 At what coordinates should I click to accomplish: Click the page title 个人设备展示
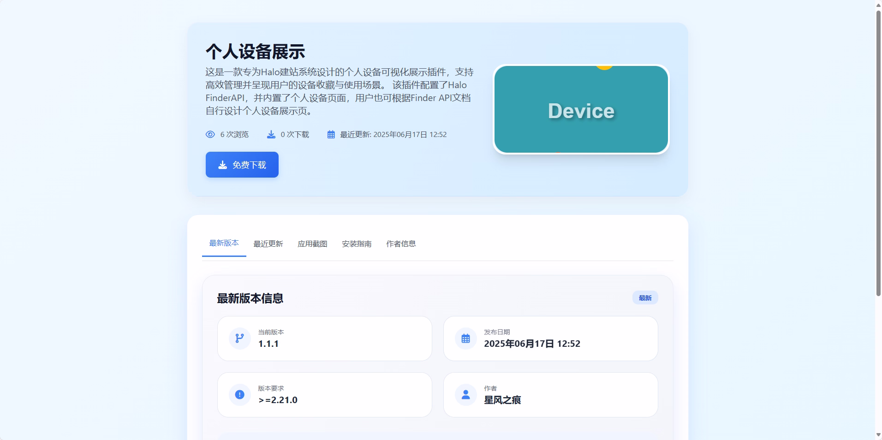tap(256, 52)
